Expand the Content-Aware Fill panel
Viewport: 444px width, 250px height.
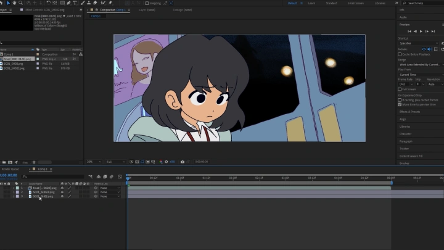point(411,156)
